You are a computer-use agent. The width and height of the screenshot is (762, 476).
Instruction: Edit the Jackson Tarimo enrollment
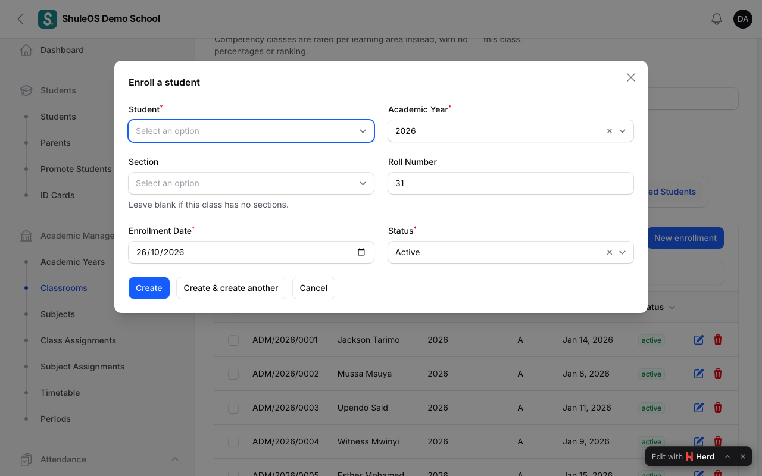pyautogui.click(x=699, y=340)
